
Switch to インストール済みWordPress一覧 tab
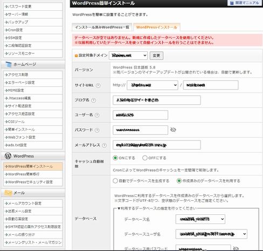pyautogui.click(x=102, y=27)
